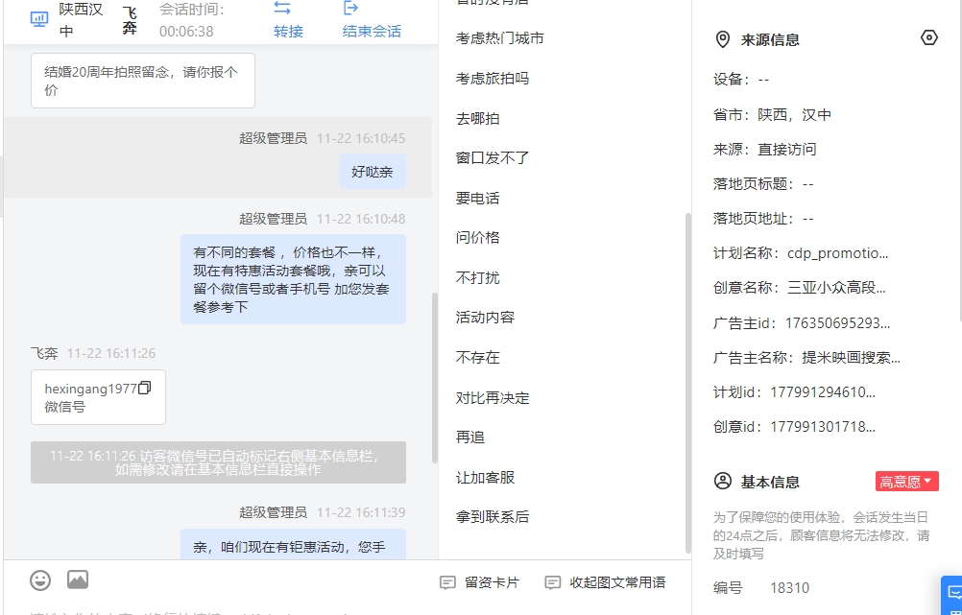
Task: Select quick phrase 考虑旅拍吗
Action: click(x=493, y=79)
